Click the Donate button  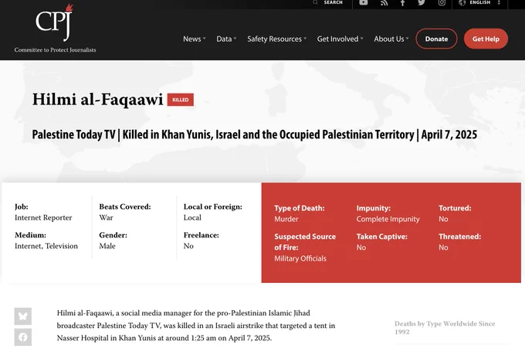coord(436,39)
